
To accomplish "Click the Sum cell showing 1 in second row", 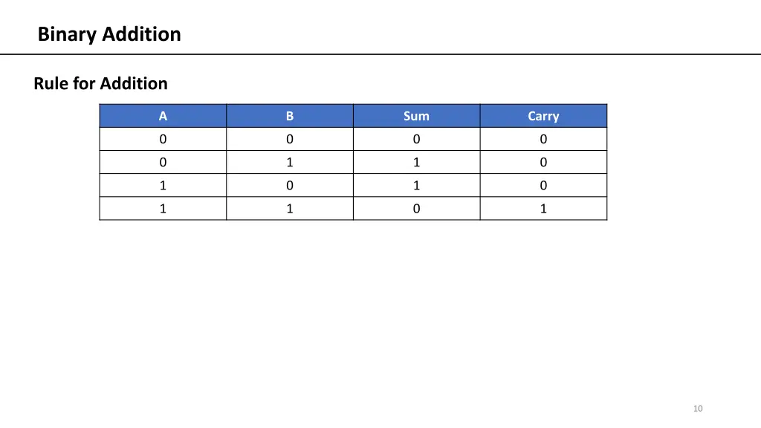I will tap(417, 162).
